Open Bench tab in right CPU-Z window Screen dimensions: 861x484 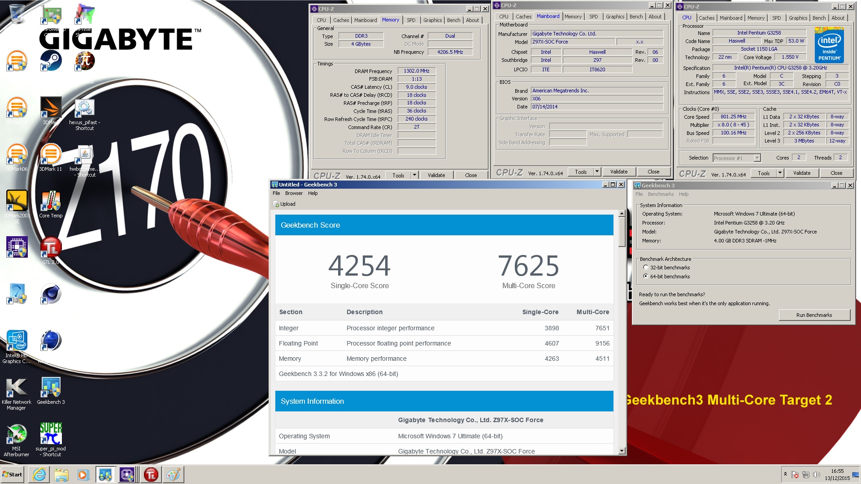click(x=819, y=18)
